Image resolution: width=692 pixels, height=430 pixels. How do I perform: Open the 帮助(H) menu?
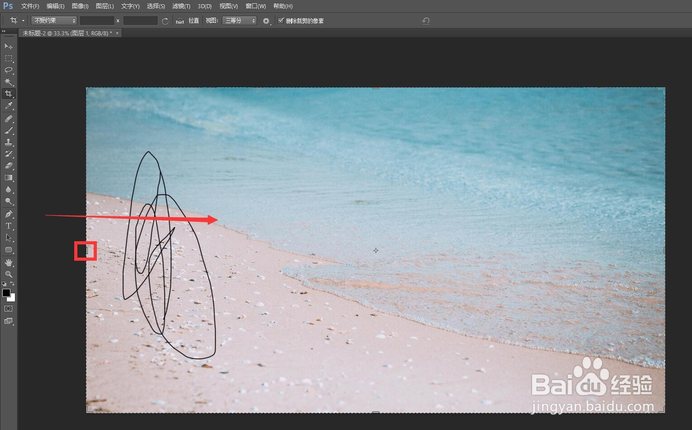(283, 6)
